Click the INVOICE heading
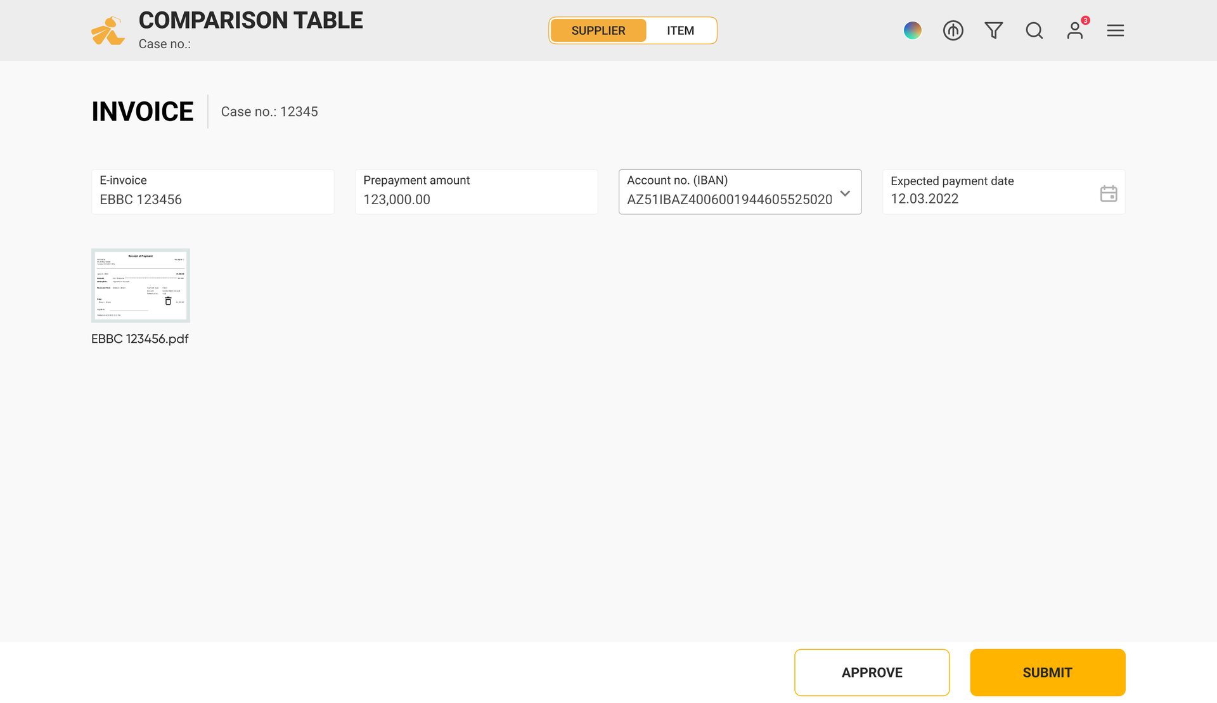Screen dimensions: 1217x703 (142, 112)
